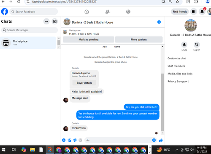The width and height of the screenshot is (211, 154).
Task: Expand Chat members section
Action: pos(176,66)
